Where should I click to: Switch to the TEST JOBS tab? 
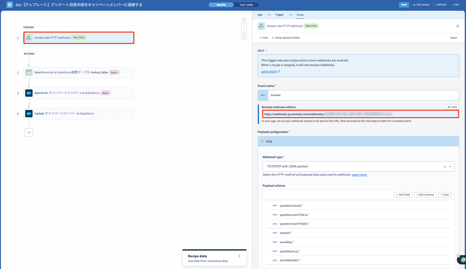[x=246, y=5]
